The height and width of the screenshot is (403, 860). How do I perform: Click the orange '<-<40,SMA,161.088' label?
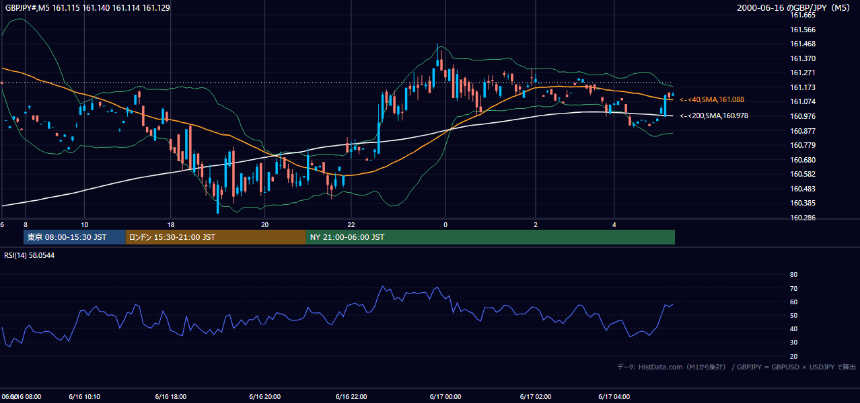point(711,99)
